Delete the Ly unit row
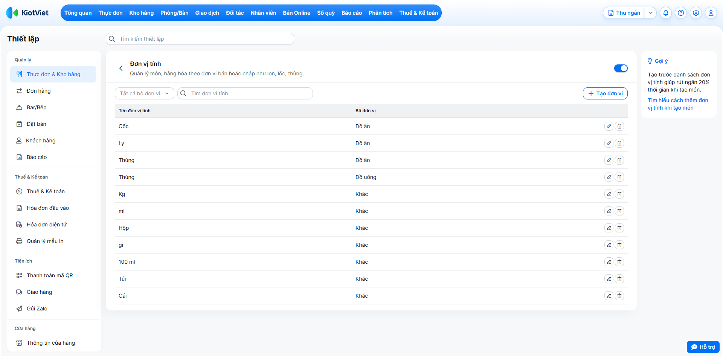Image resolution: width=723 pixels, height=356 pixels. click(x=619, y=143)
